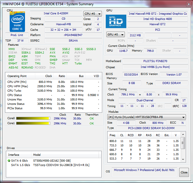The height and width of the screenshot is (183, 193).
Task: Select the CPU Turbo row
Action: (x=53, y=91)
